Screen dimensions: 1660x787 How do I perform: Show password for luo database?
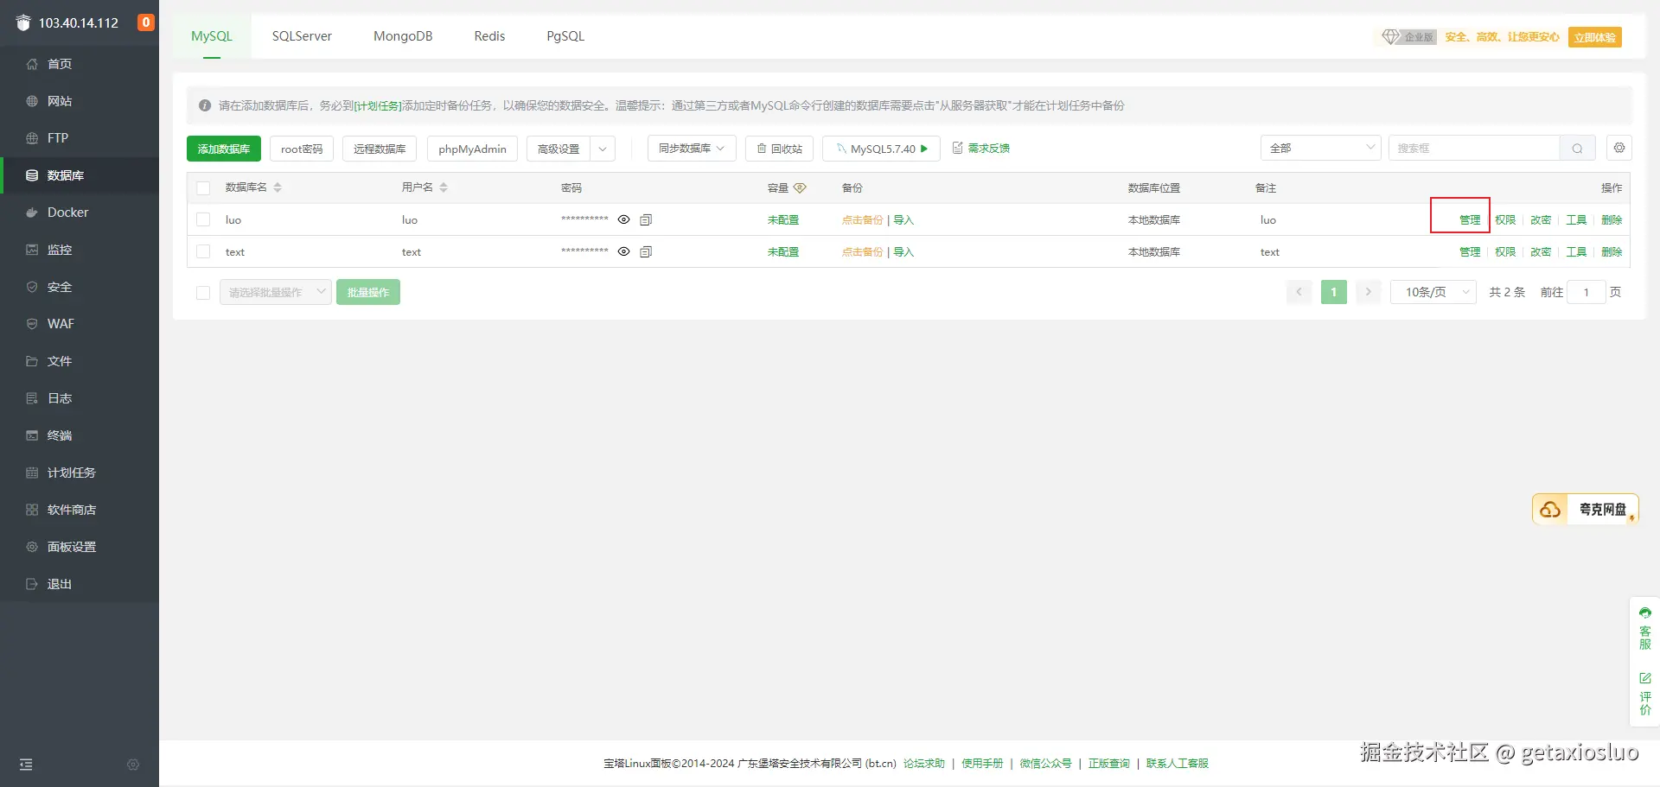coord(623,219)
